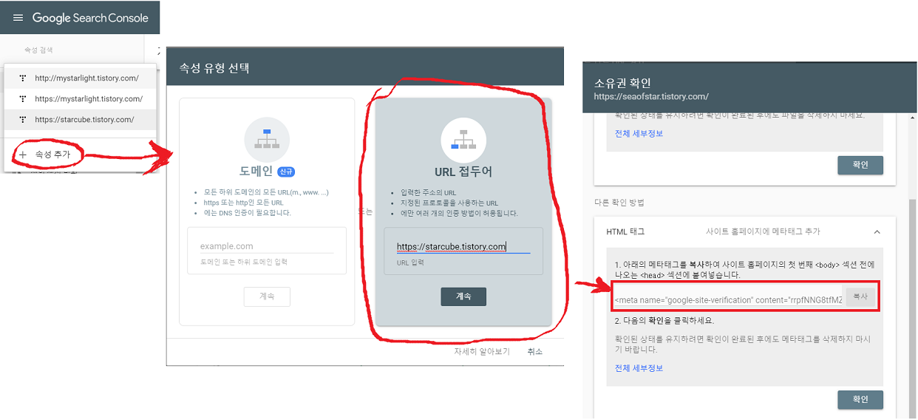Image resolution: width=918 pixels, height=420 pixels.
Task: Open the hamburger navigation menu
Action: point(18,18)
